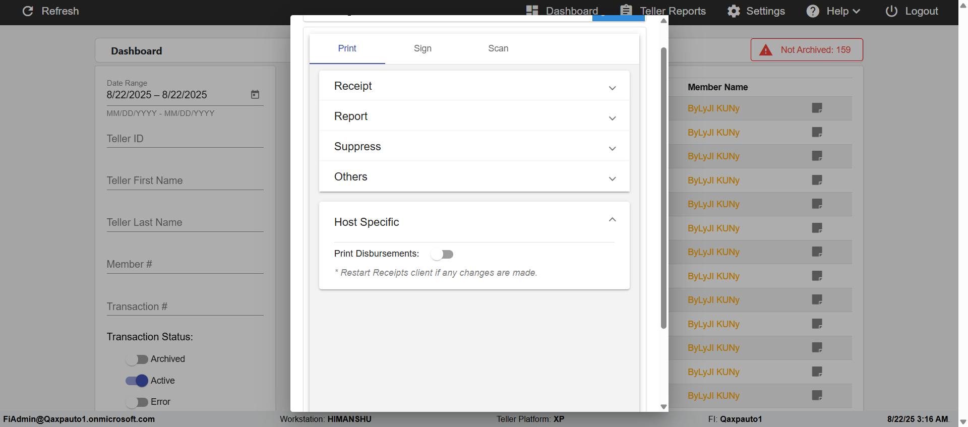Image resolution: width=968 pixels, height=427 pixels.
Task: Open Settings via the gear icon
Action: 734,11
